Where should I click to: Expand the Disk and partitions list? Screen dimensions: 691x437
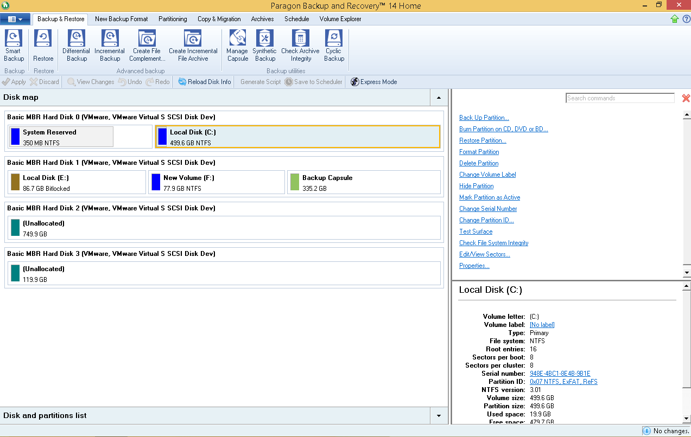[x=439, y=416]
